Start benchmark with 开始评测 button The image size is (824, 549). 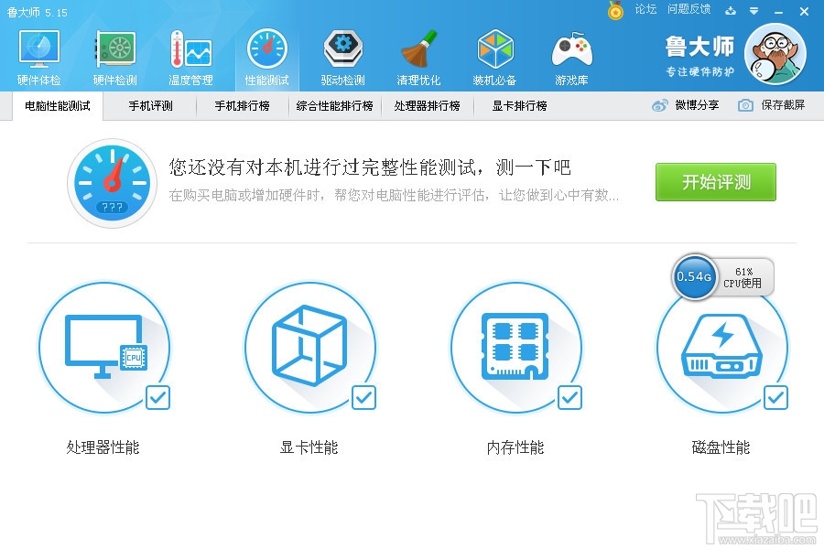(x=716, y=182)
